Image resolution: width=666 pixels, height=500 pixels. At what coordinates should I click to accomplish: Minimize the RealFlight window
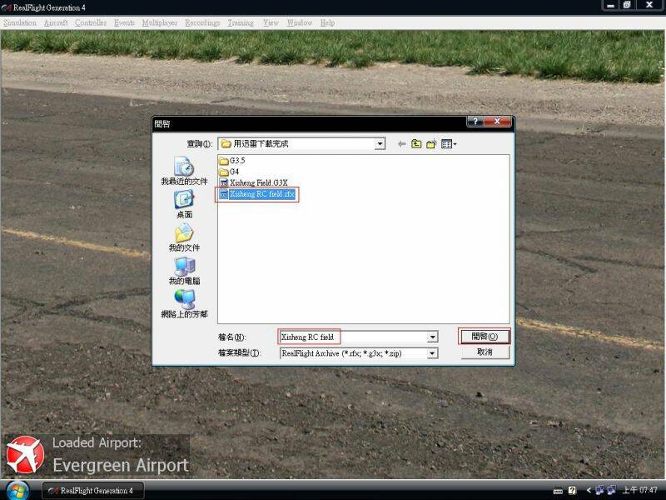click(x=610, y=6)
